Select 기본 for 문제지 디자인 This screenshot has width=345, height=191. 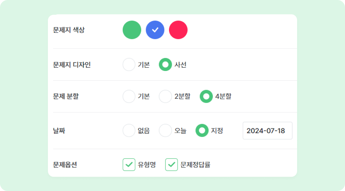pyautogui.click(x=129, y=65)
